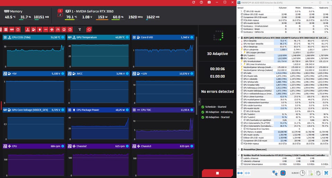Open HWiNFO settings gear icon
332x178 pixels.
click(x=318, y=173)
